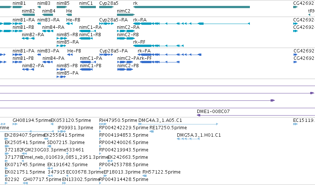Click the nimC1-PA protein label
Viewport: 315px width, 185px height.
[91, 58]
